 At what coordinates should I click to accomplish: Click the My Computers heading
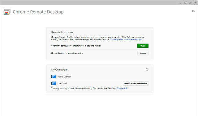pyautogui.click(x=59, y=70)
